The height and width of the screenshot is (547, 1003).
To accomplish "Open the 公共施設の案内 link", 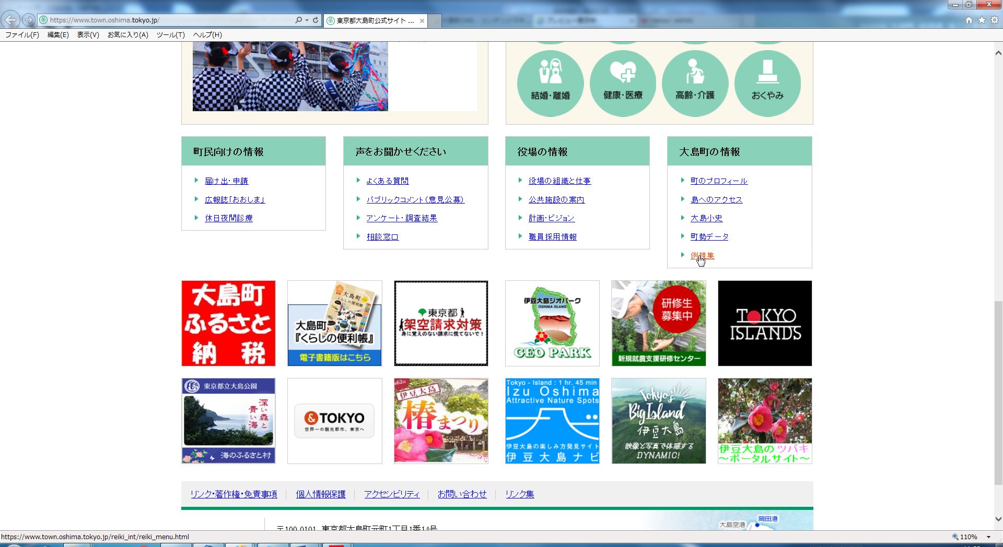I will click(x=556, y=200).
